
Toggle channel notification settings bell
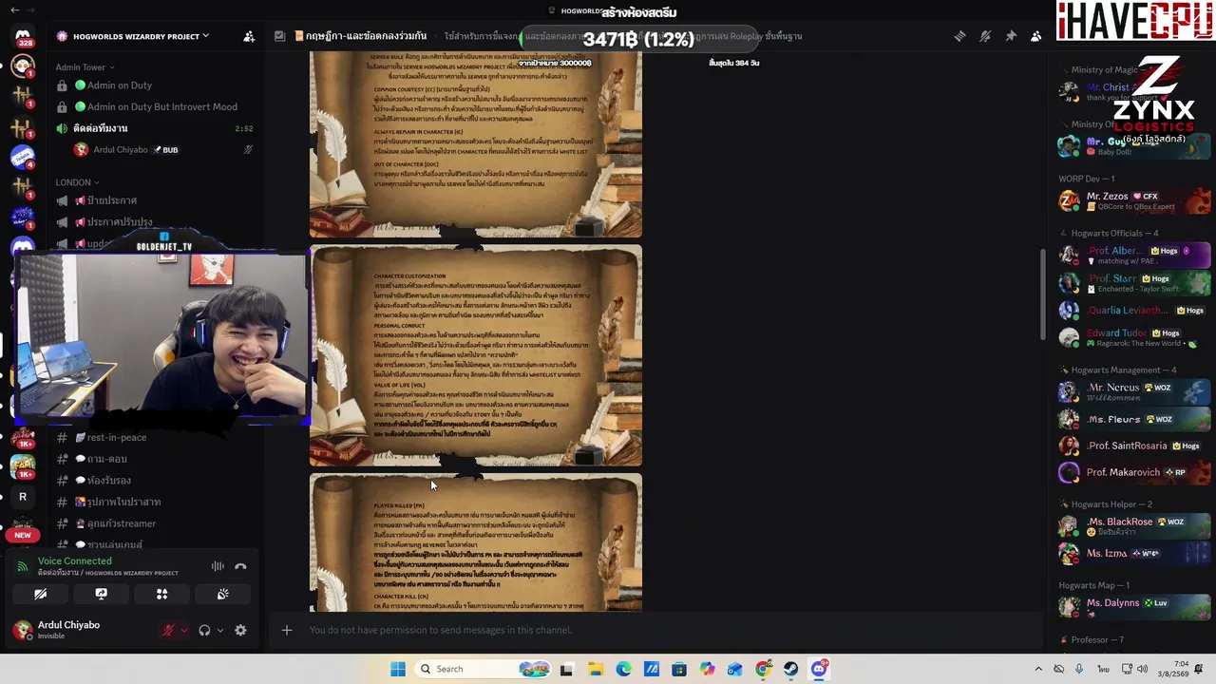[x=985, y=36]
